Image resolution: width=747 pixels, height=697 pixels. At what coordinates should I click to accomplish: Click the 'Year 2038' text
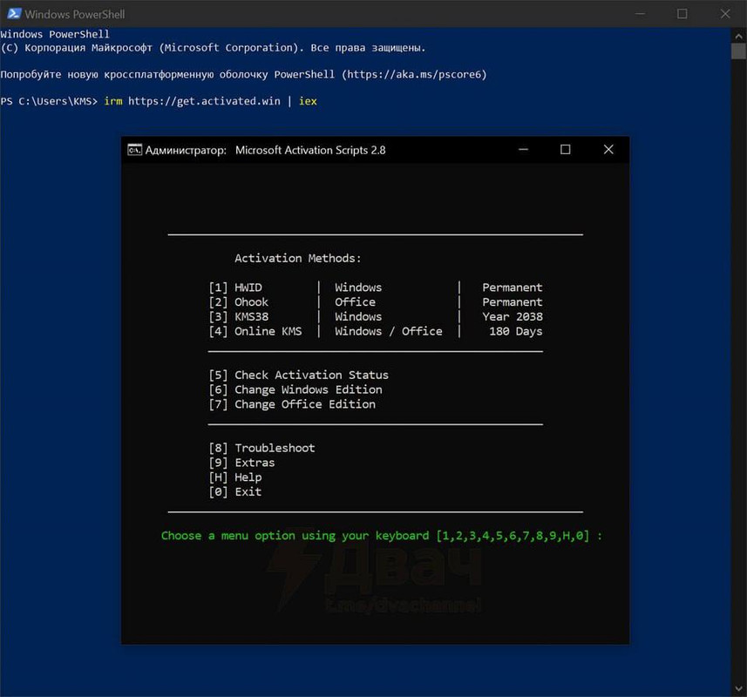(x=513, y=316)
